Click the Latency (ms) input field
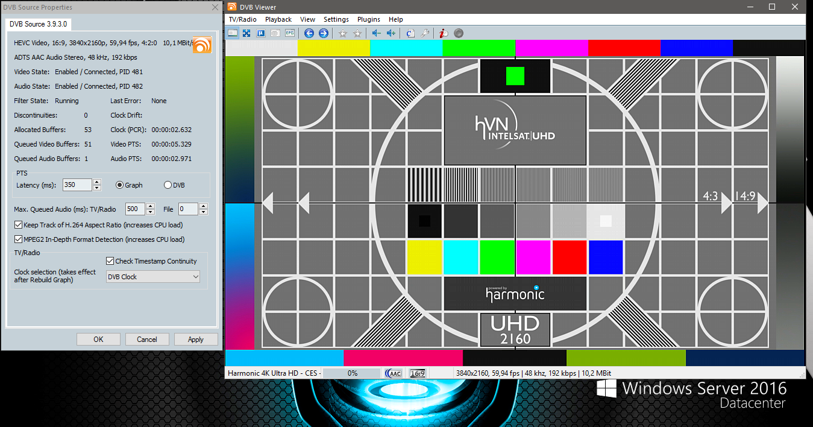813x427 pixels. 78,185
